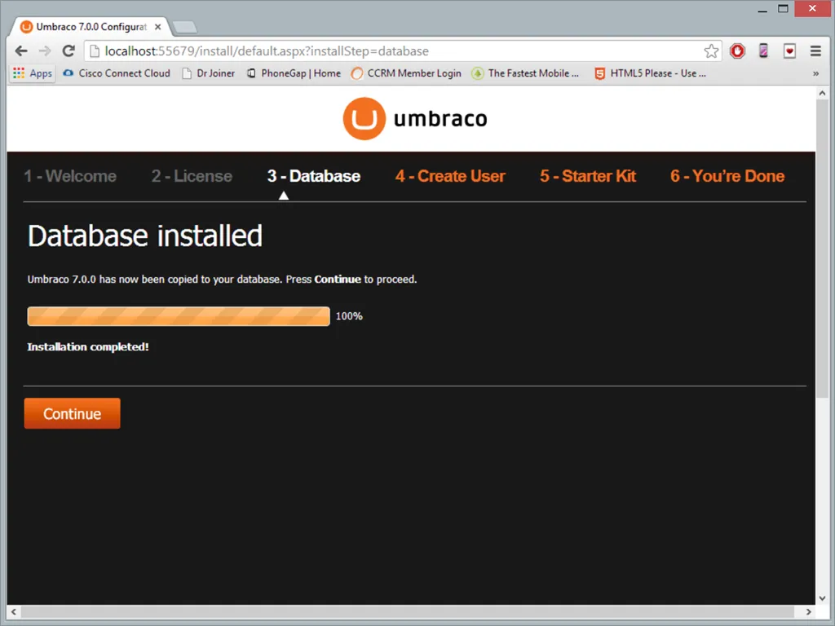Open the Cisco Connect Cloud bookmark
Viewport: 835px width, 626px height.
coord(116,73)
